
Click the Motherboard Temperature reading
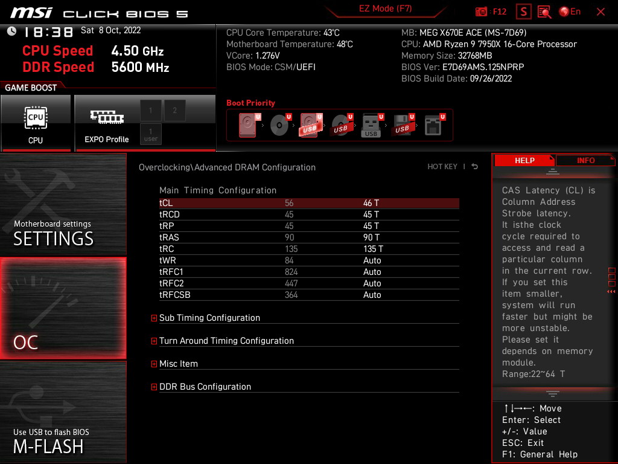(x=289, y=44)
